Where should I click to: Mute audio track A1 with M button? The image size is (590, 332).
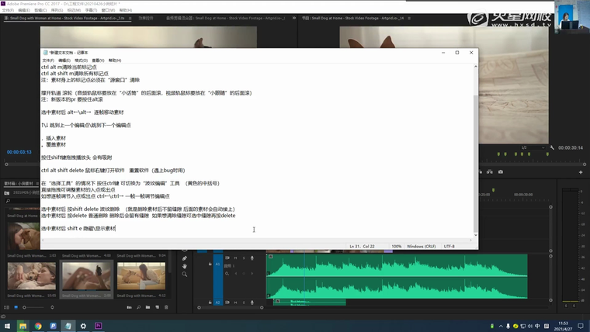coord(237,258)
